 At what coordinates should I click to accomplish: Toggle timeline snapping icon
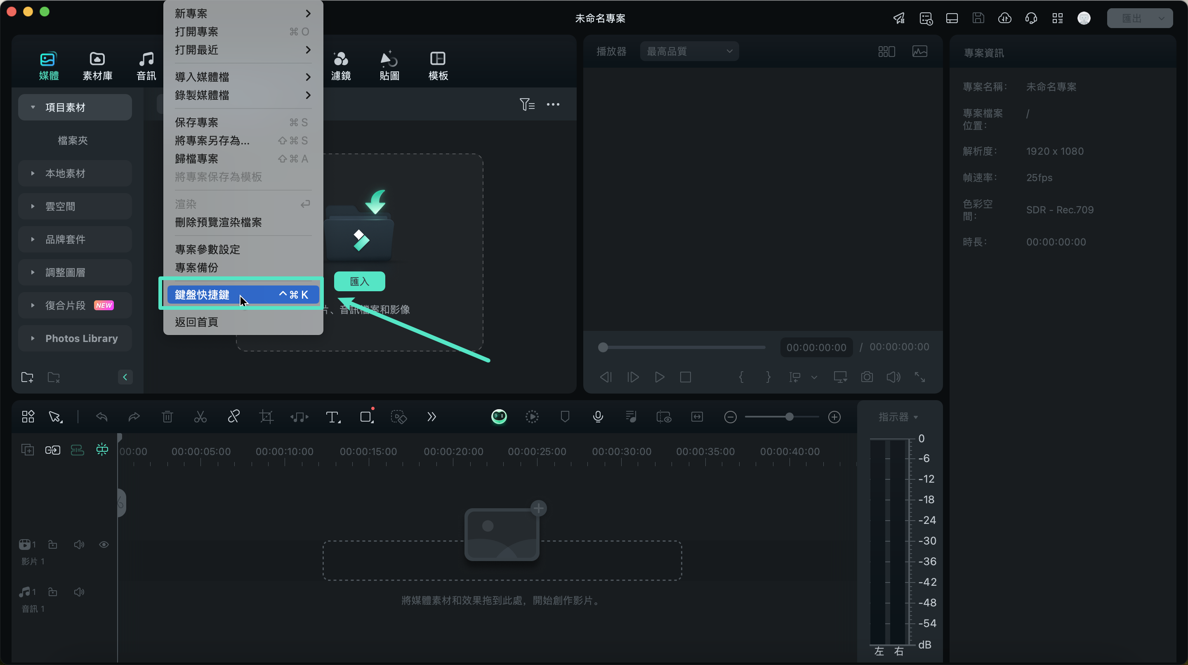102,450
